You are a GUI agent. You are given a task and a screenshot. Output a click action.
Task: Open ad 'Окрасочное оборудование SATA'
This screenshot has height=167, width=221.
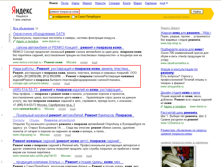[39, 34]
